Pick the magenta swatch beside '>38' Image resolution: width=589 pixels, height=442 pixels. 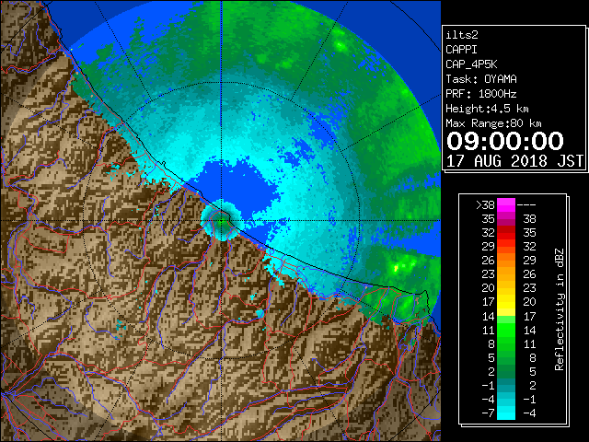[506, 205]
